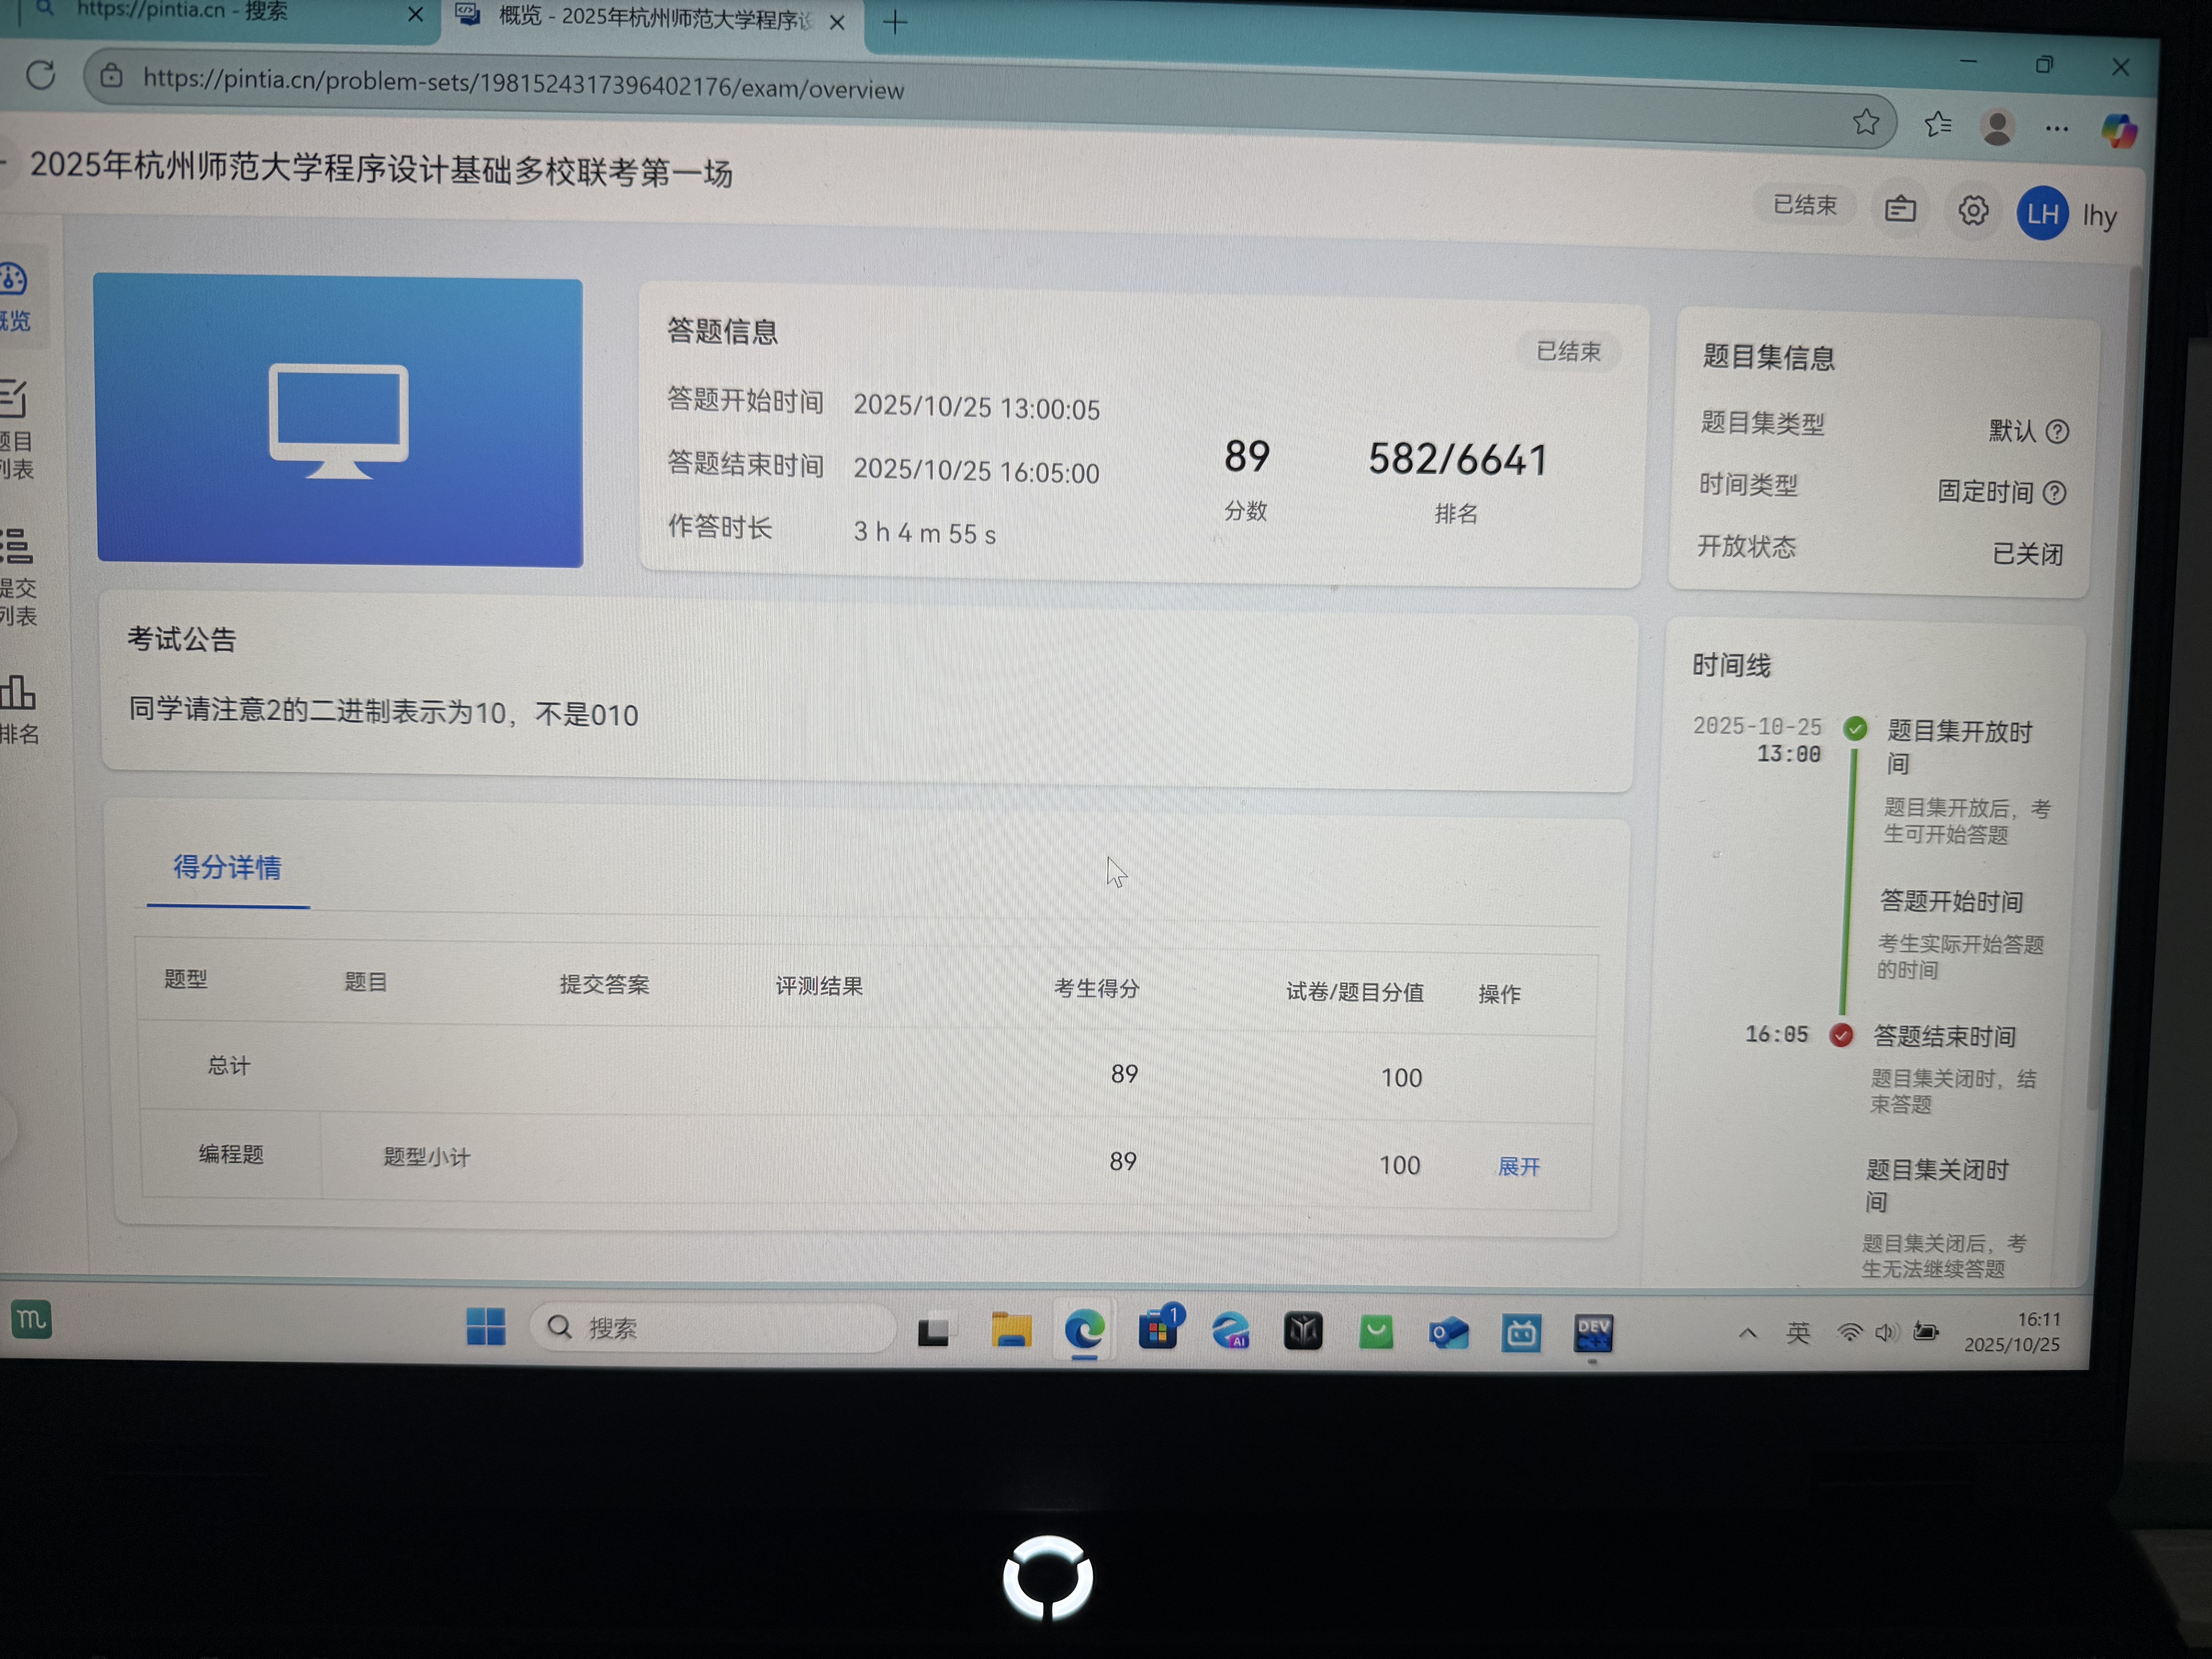
Task: Open browser settings and more menu
Action: (2057, 129)
